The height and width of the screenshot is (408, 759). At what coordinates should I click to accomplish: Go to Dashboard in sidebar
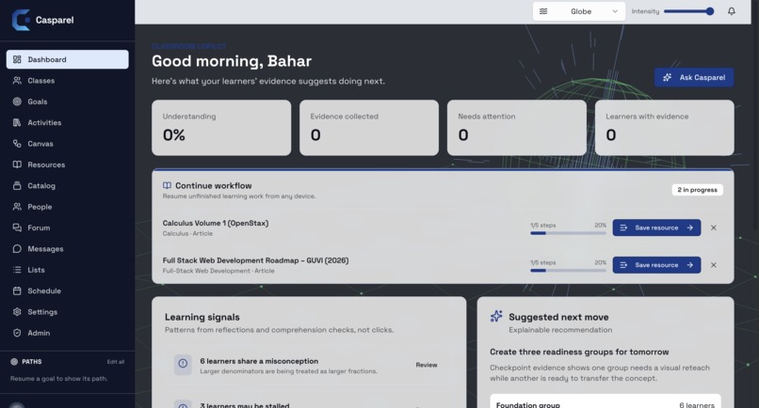pos(67,59)
